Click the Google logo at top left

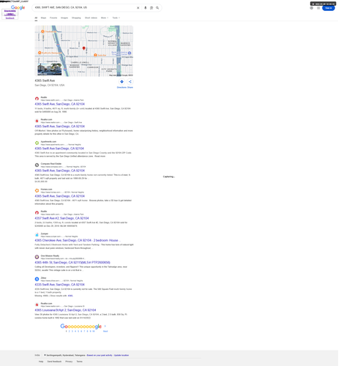point(18,7)
